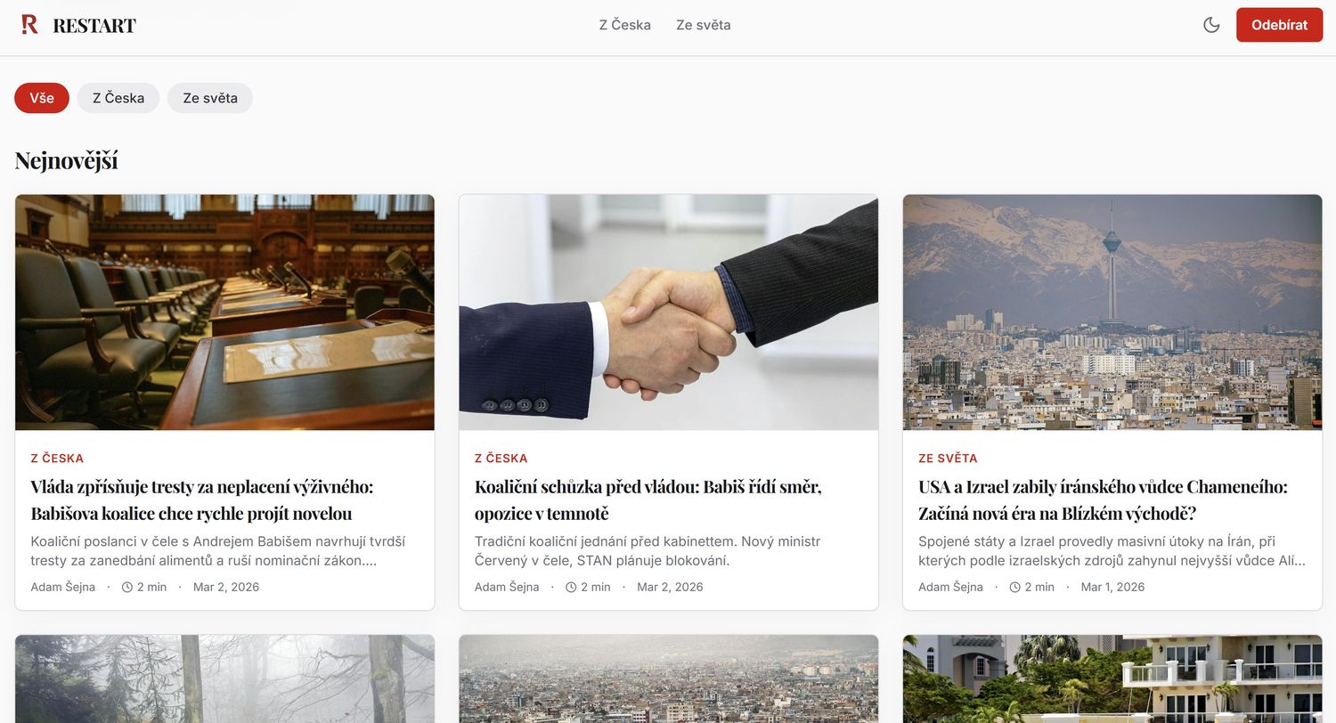Open Z Česka in top navigation
The image size is (1336, 723).
(x=624, y=25)
